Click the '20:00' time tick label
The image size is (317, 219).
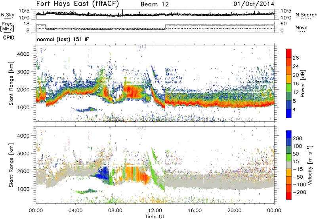pos(234,211)
